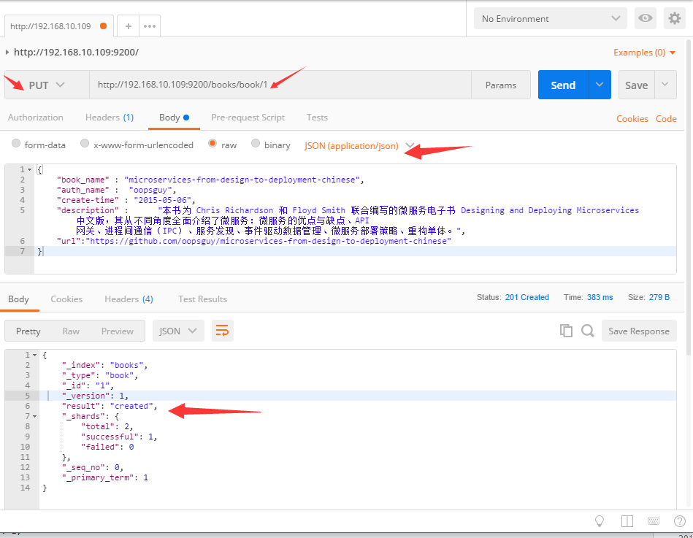Open the PUT method dropdown

[47, 85]
